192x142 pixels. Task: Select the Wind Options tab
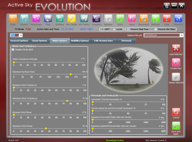coord(60,41)
